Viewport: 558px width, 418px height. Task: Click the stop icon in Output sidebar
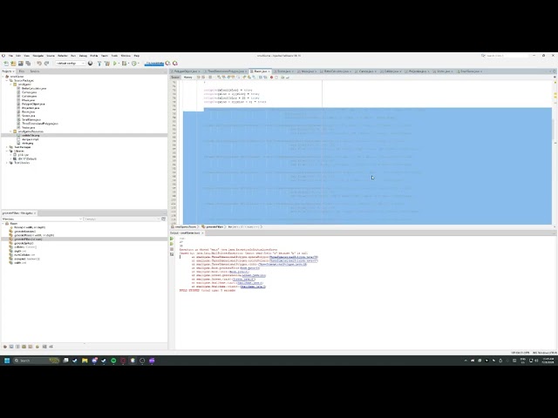pos(172,249)
